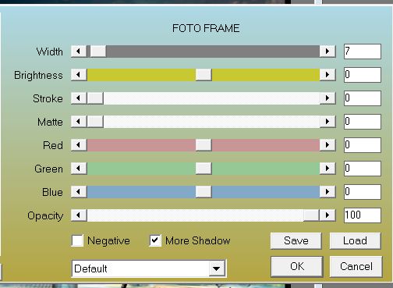Click the Load button
The image size is (393, 288).
(356, 241)
